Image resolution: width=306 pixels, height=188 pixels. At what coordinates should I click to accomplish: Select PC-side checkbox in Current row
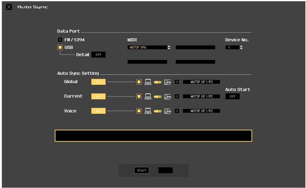[x=139, y=96]
